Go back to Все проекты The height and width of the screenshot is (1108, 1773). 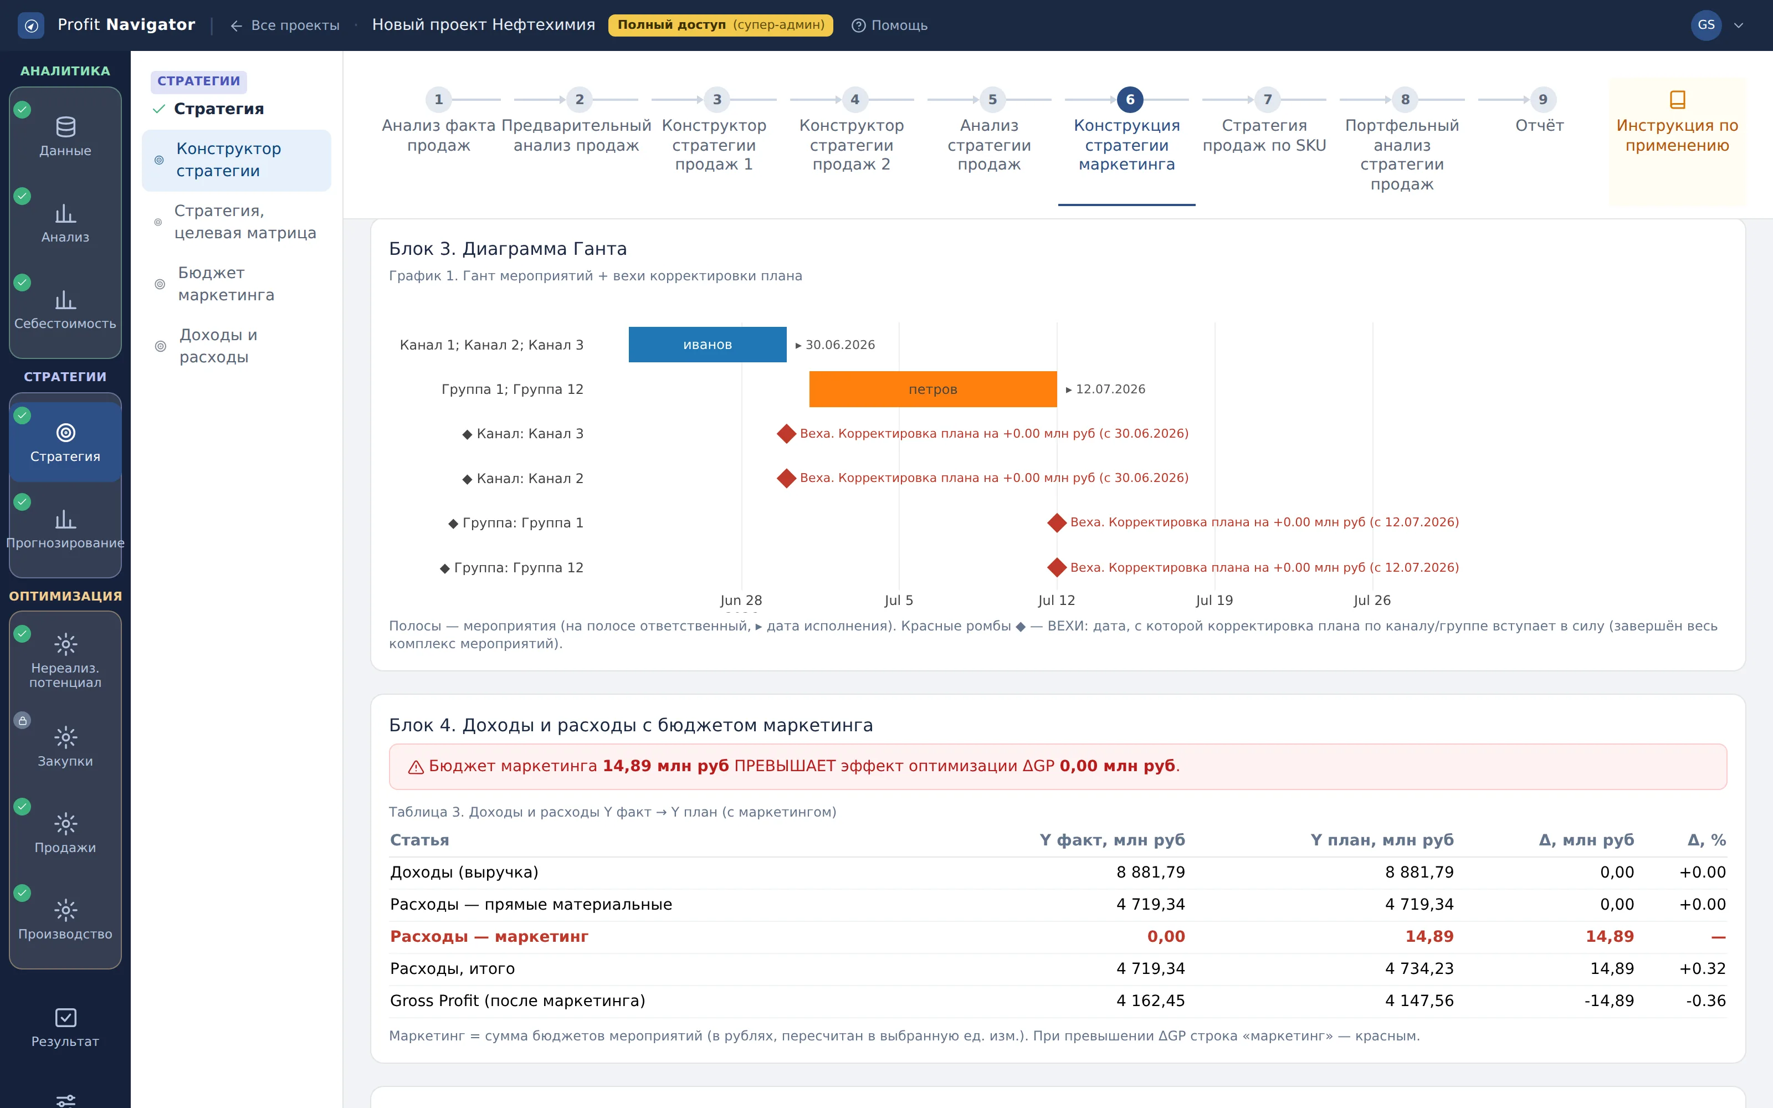[285, 25]
